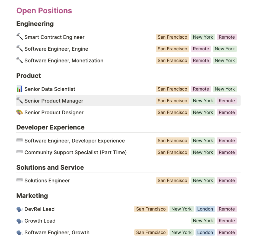Click San Francisco tag on Smart Contract Engineer

172,37
